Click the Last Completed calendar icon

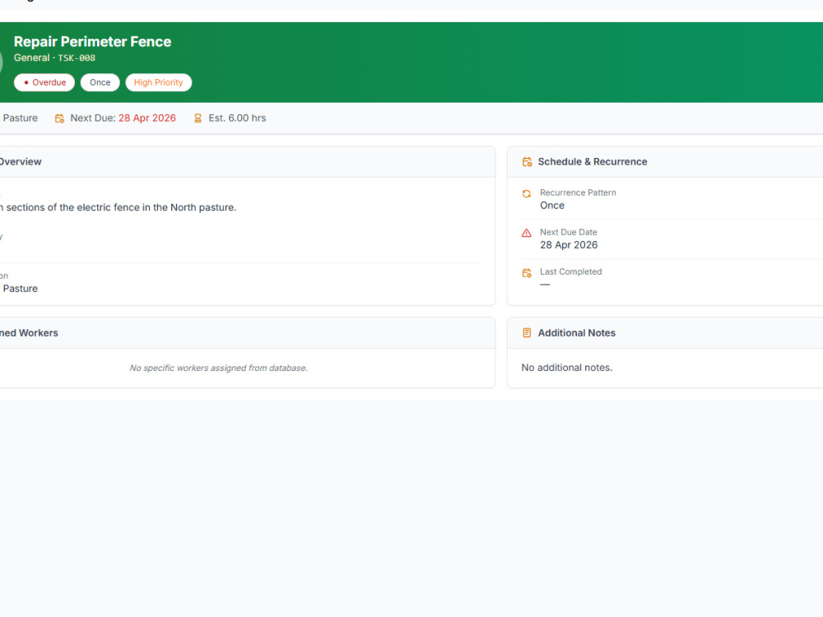[x=527, y=273]
